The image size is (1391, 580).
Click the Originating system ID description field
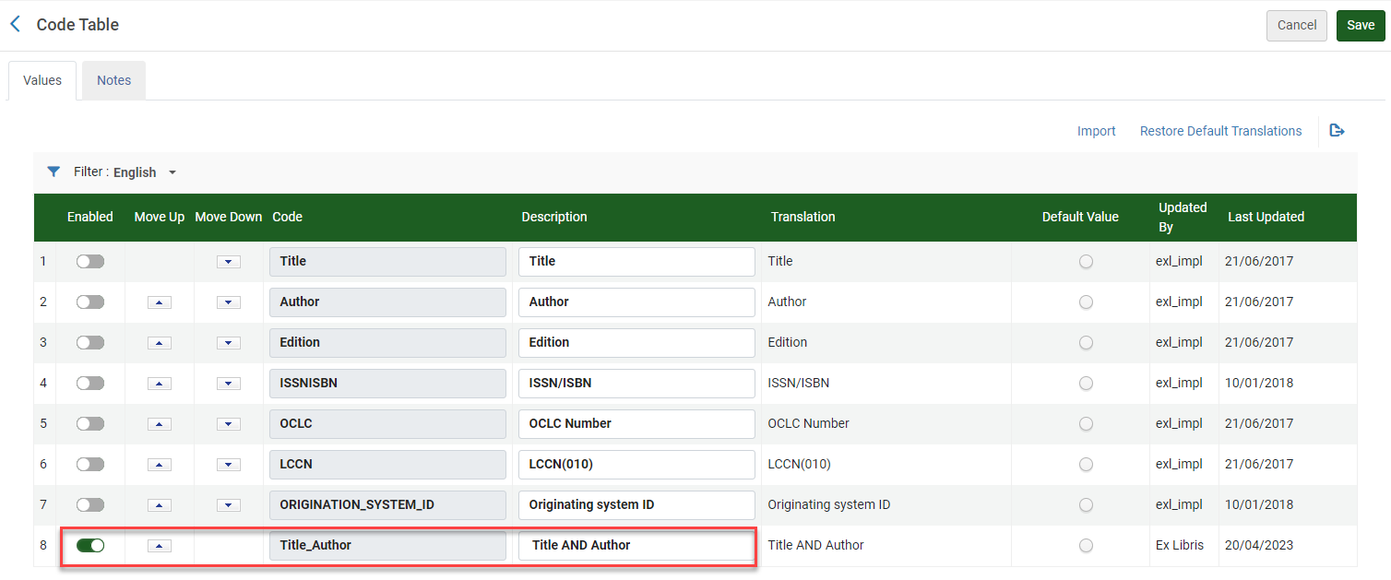(x=636, y=505)
